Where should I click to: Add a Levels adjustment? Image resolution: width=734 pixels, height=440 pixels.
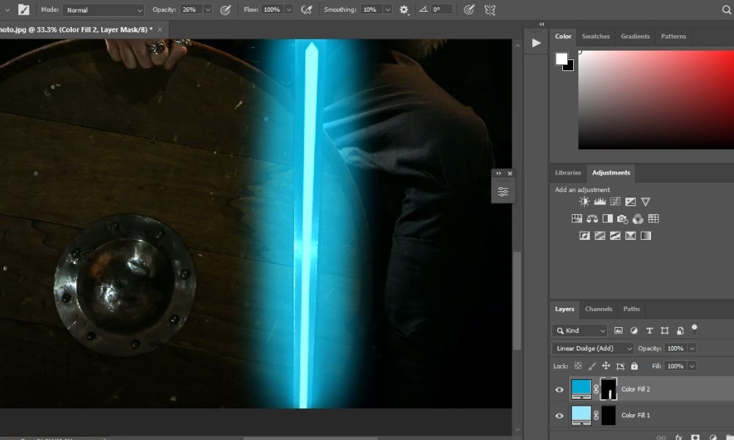(600, 202)
